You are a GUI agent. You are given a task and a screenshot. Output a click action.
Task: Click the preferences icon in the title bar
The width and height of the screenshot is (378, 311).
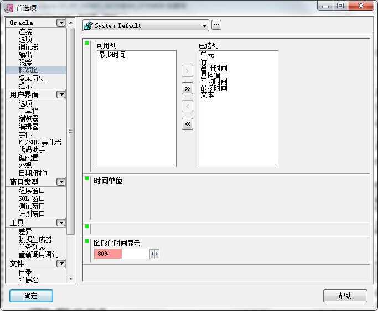click(x=9, y=8)
